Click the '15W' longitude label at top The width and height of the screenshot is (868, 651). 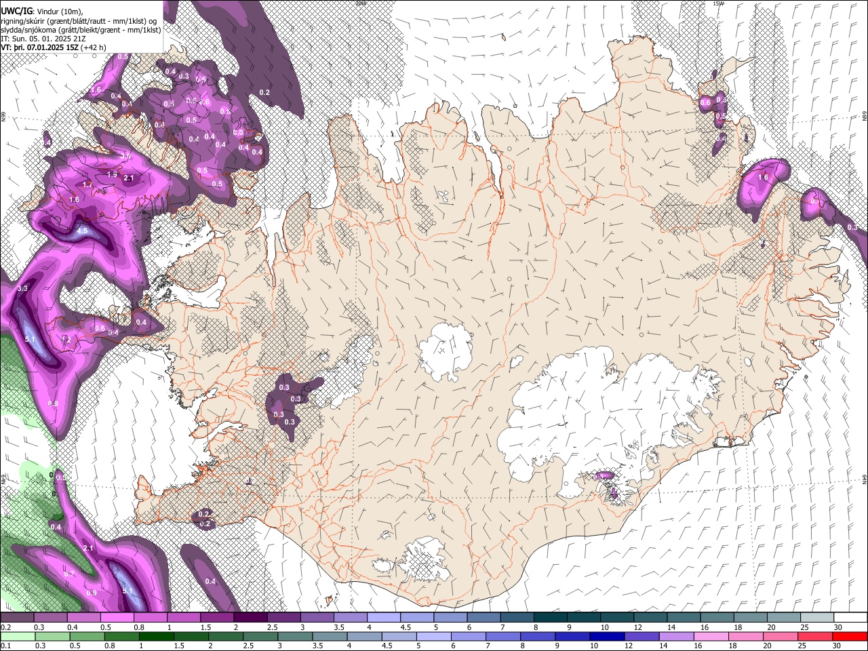pyautogui.click(x=718, y=3)
